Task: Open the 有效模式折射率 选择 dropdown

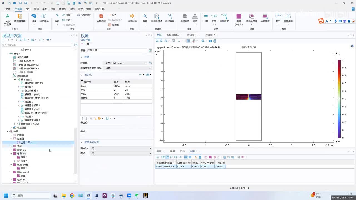Action: pos(128,68)
